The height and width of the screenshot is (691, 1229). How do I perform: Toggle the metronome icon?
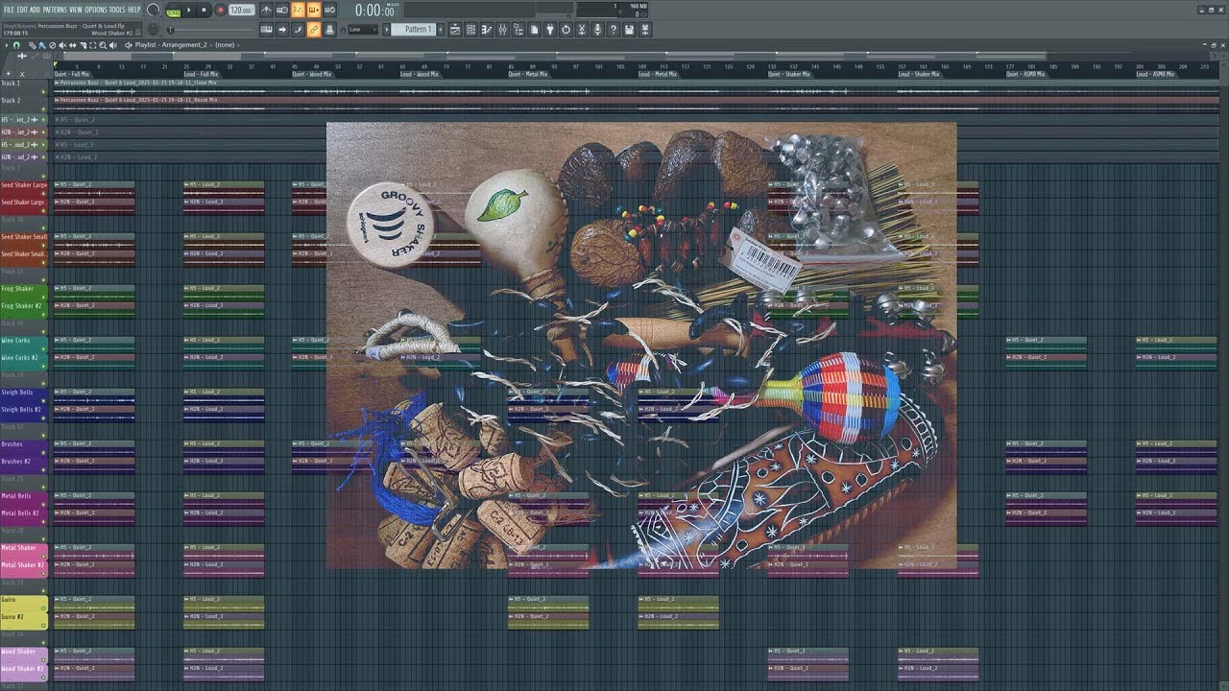266,10
